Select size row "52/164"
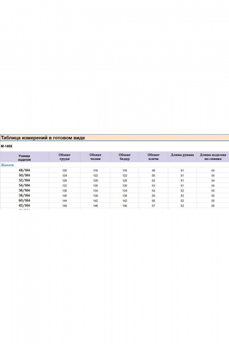 24,181
